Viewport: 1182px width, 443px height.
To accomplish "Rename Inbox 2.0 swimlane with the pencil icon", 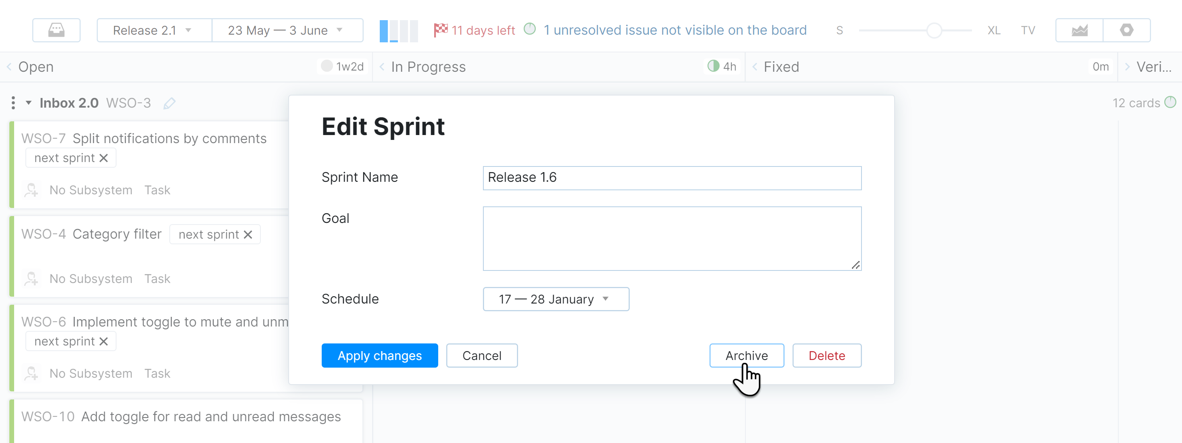I will click(x=169, y=103).
